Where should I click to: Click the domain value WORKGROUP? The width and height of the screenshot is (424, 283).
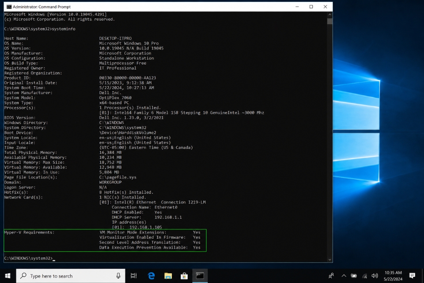[110, 182]
